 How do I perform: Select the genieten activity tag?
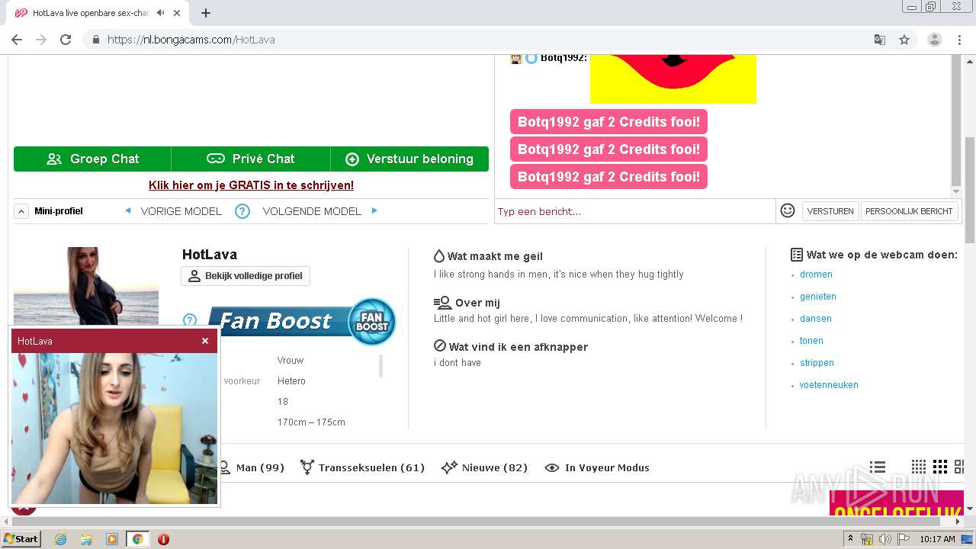(x=817, y=297)
